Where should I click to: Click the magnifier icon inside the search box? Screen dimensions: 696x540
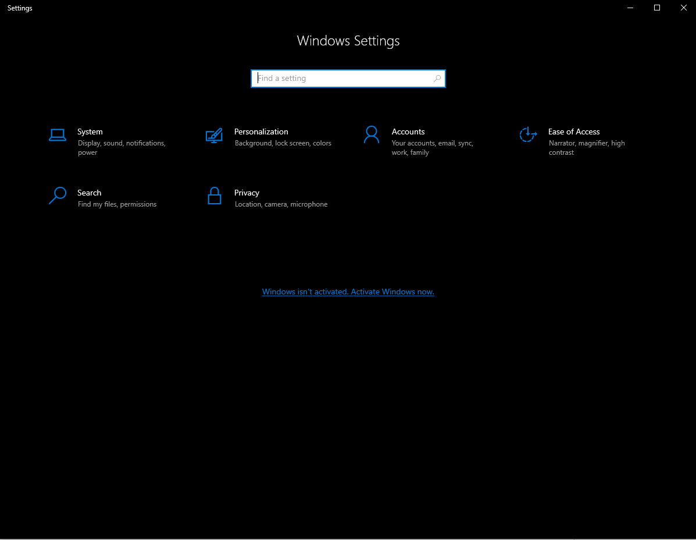point(437,79)
